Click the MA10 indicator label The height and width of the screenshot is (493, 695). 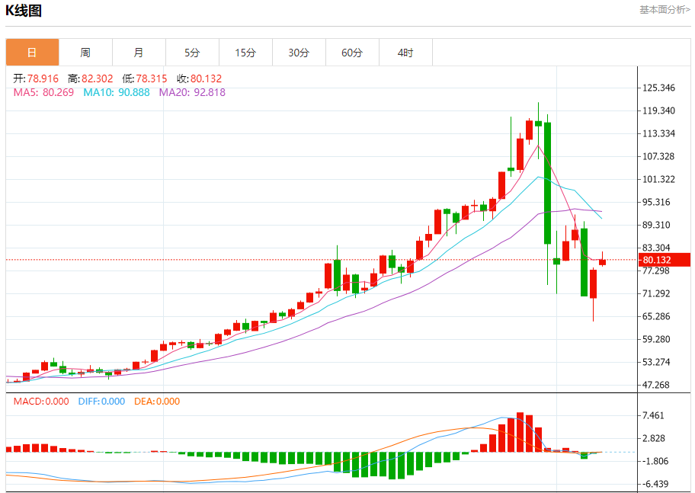click(x=117, y=92)
